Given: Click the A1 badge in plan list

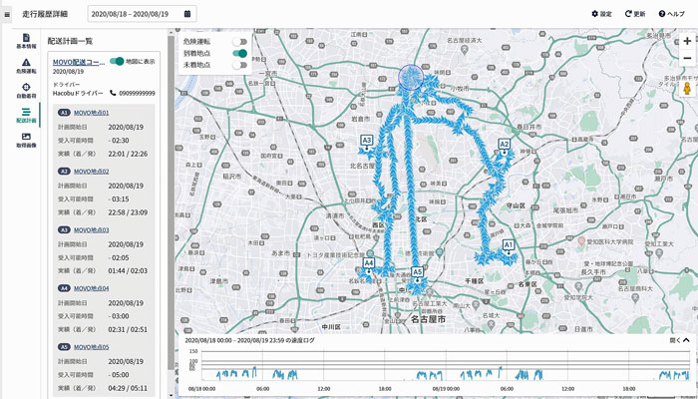Looking at the screenshot, I should pyautogui.click(x=64, y=113).
